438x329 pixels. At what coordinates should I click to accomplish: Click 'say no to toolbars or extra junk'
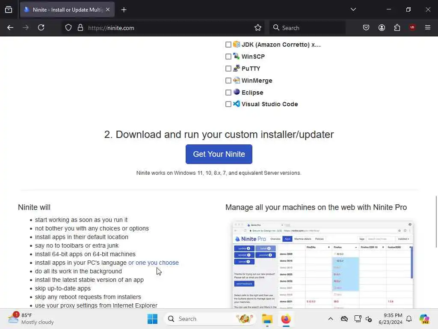77,245
